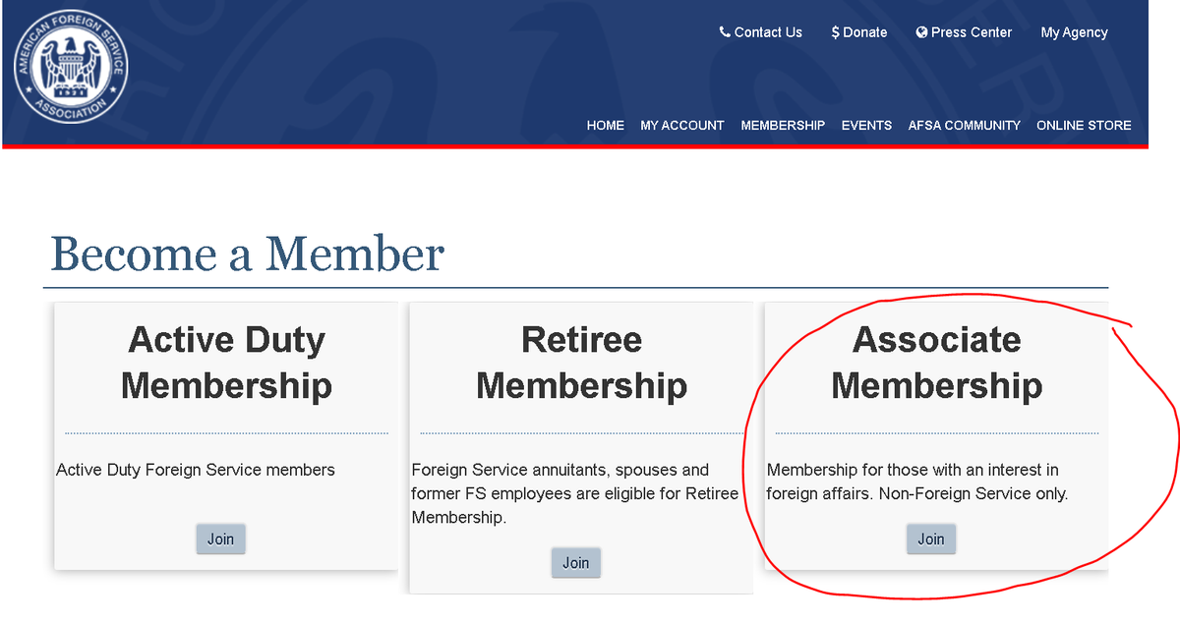Open the ONLINE STORE menu item

pos(1084,125)
